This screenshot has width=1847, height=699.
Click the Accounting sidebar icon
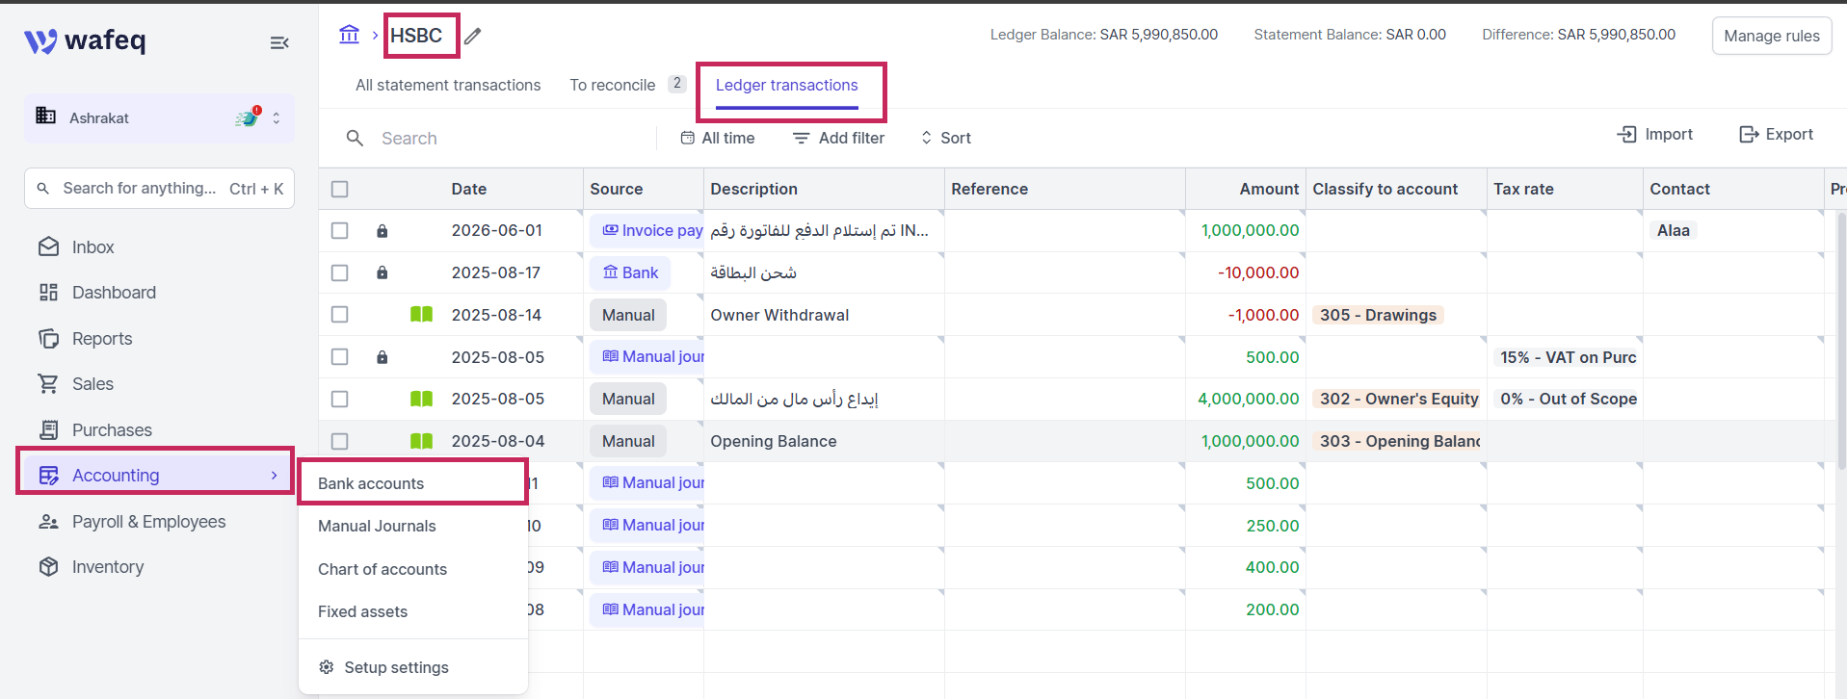click(48, 476)
